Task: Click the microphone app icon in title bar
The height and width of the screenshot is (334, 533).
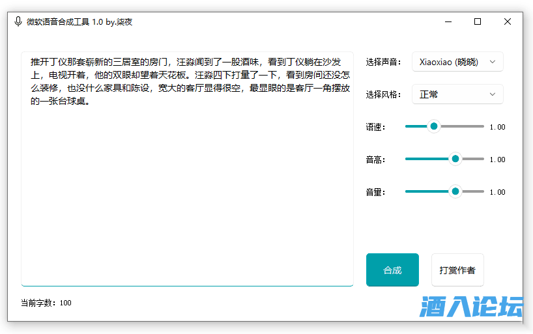Action: [x=18, y=21]
